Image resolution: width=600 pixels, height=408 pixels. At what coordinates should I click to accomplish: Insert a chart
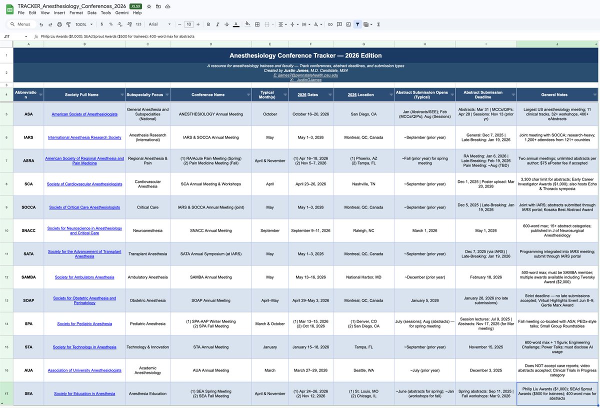[x=348, y=24]
